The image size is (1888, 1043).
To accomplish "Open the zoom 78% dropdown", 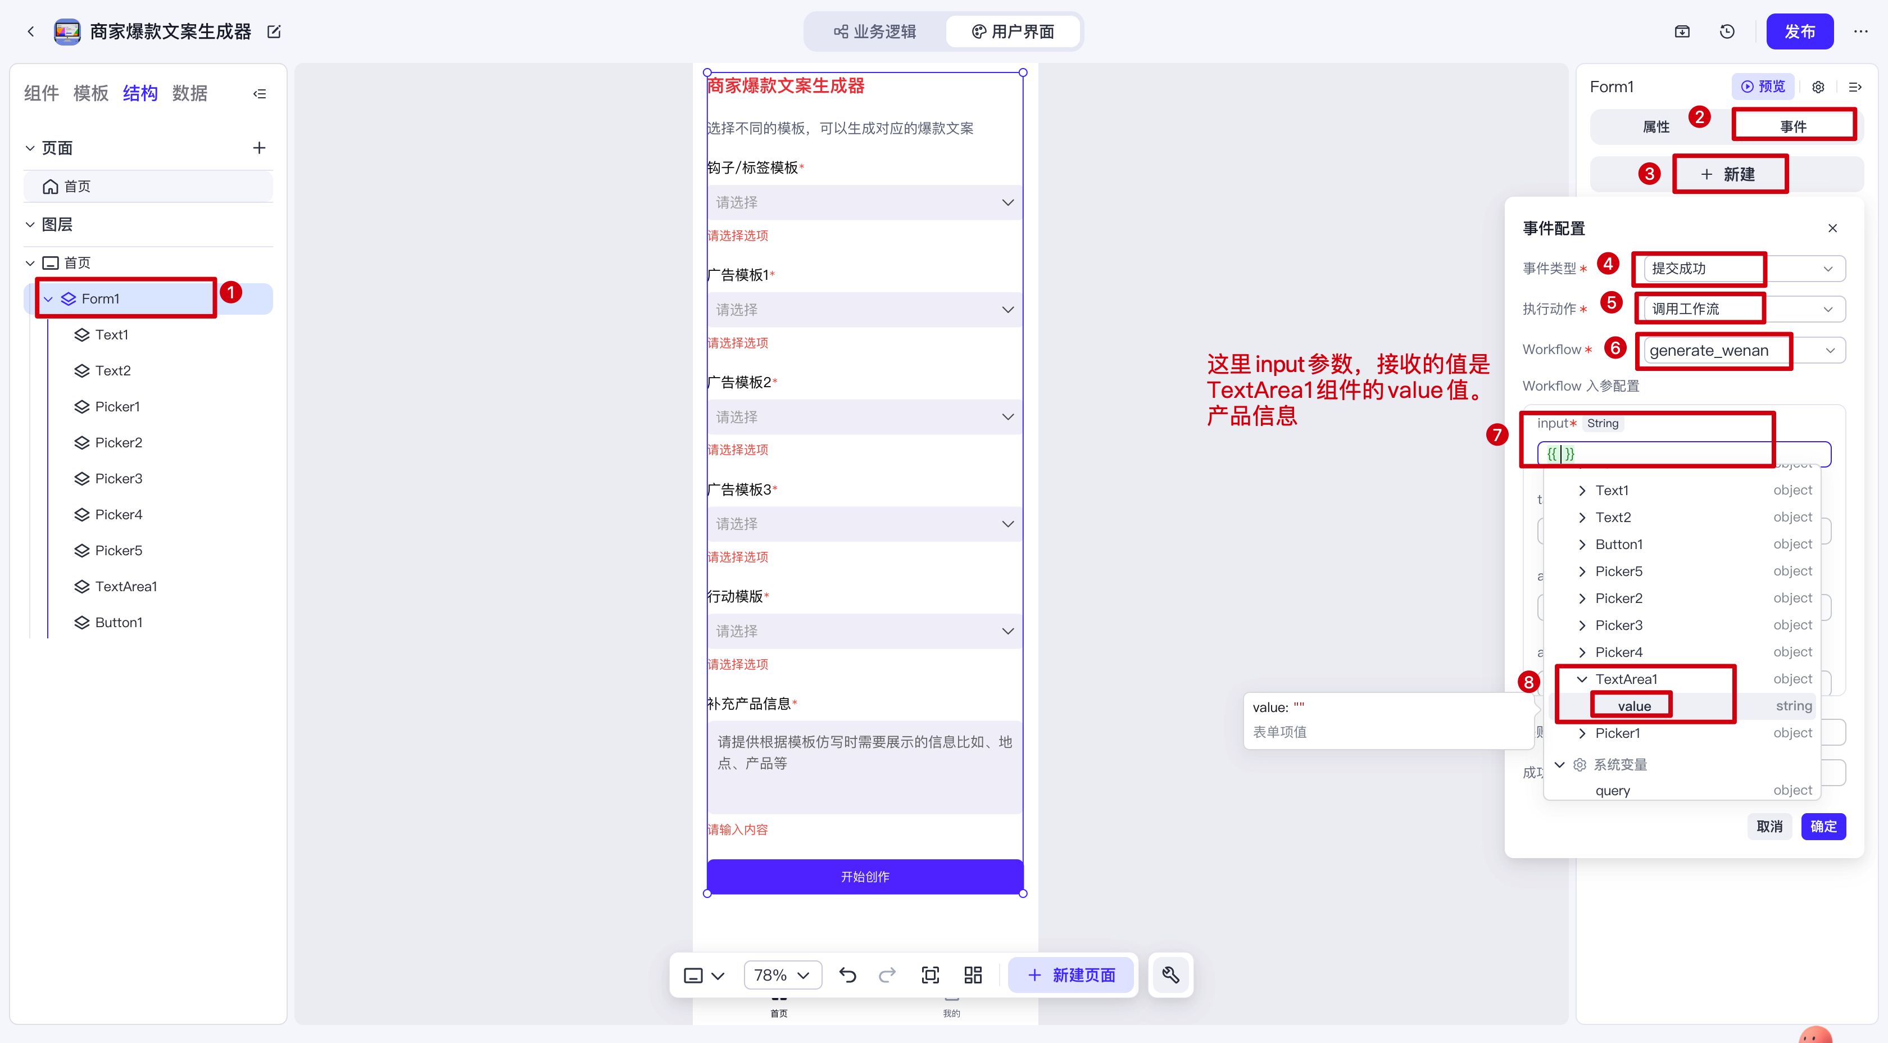I will click(x=782, y=975).
